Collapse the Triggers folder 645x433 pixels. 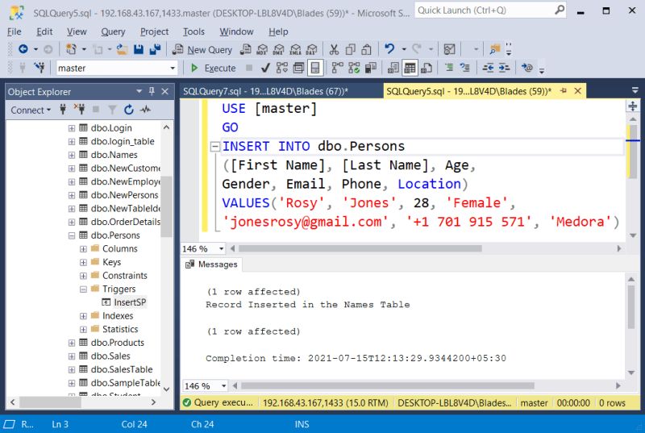(83, 289)
